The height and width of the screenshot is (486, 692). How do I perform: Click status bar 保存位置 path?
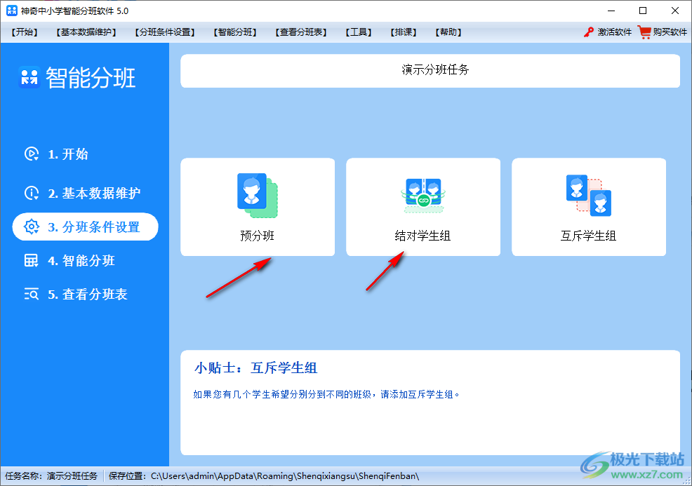click(x=263, y=476)
